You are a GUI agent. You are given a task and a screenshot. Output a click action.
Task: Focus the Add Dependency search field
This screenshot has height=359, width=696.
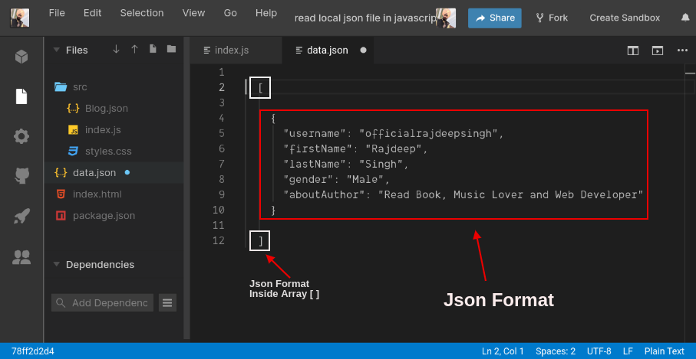[x=103, y=303]
